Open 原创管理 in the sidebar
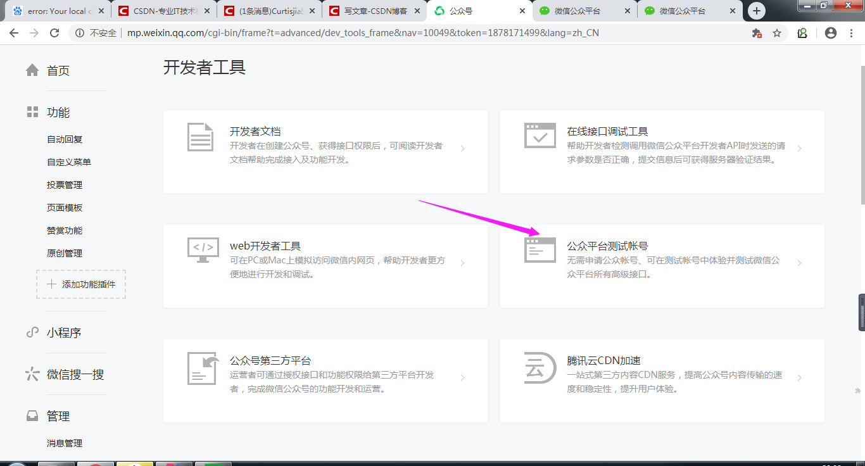 65,253
